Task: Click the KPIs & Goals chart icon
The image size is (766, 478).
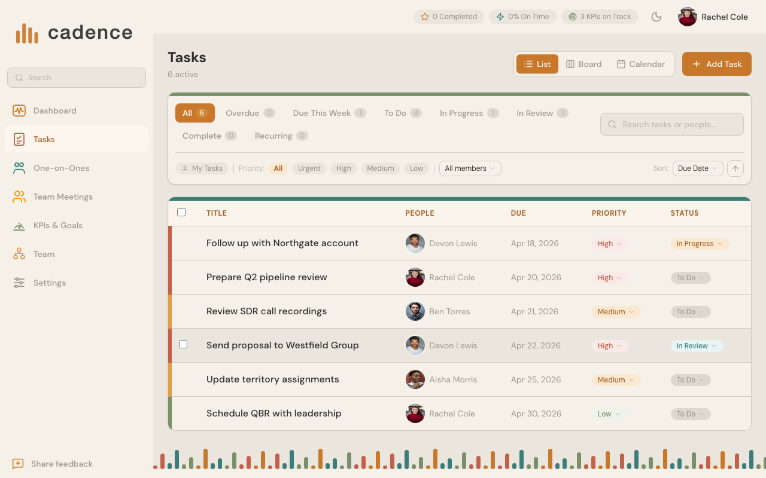Action: (x=19, y=225)
